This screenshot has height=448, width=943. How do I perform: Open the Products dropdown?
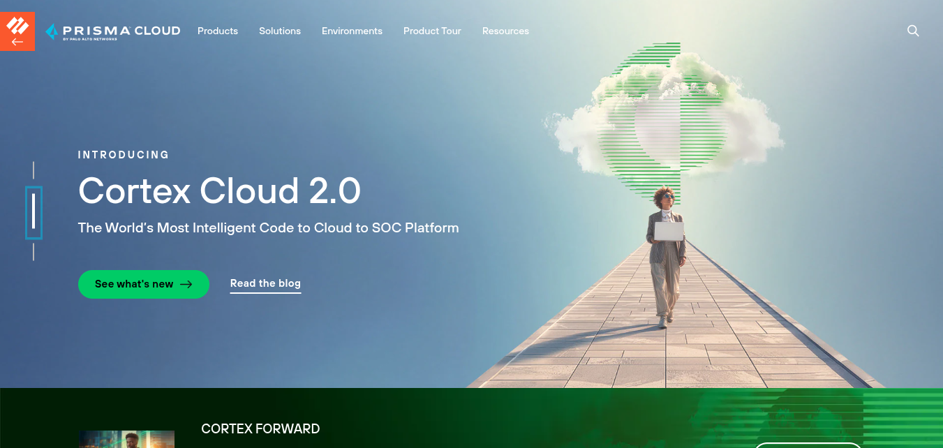point(217,31)
